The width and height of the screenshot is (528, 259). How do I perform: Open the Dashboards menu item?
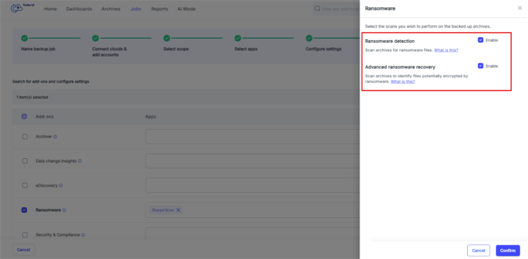79,9
